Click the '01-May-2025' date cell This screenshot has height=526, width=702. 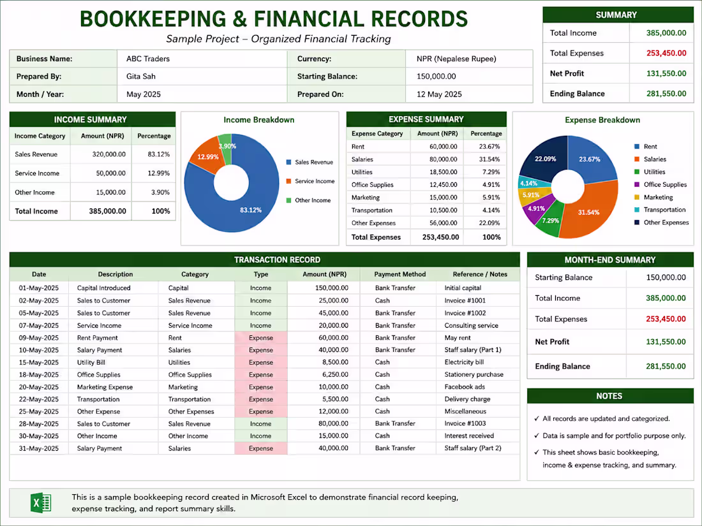coord(38,288)
